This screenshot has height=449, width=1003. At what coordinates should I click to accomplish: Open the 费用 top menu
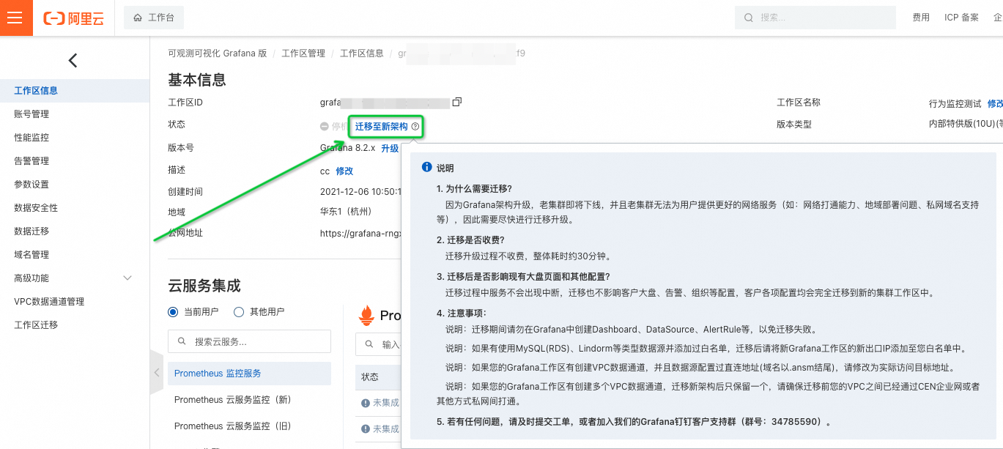pyautogui.click(x=921, y=18)
